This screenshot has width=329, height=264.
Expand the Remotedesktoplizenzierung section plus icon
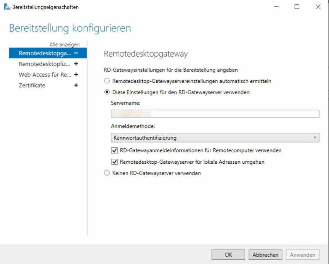tap(76, 64)
